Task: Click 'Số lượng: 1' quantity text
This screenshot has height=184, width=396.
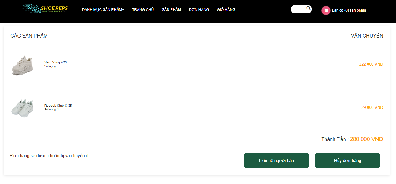Action: (x=51, y=66)
